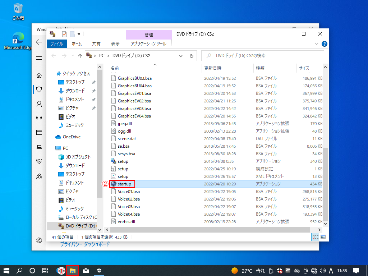Open the Explorer help icon

point(324,44)
